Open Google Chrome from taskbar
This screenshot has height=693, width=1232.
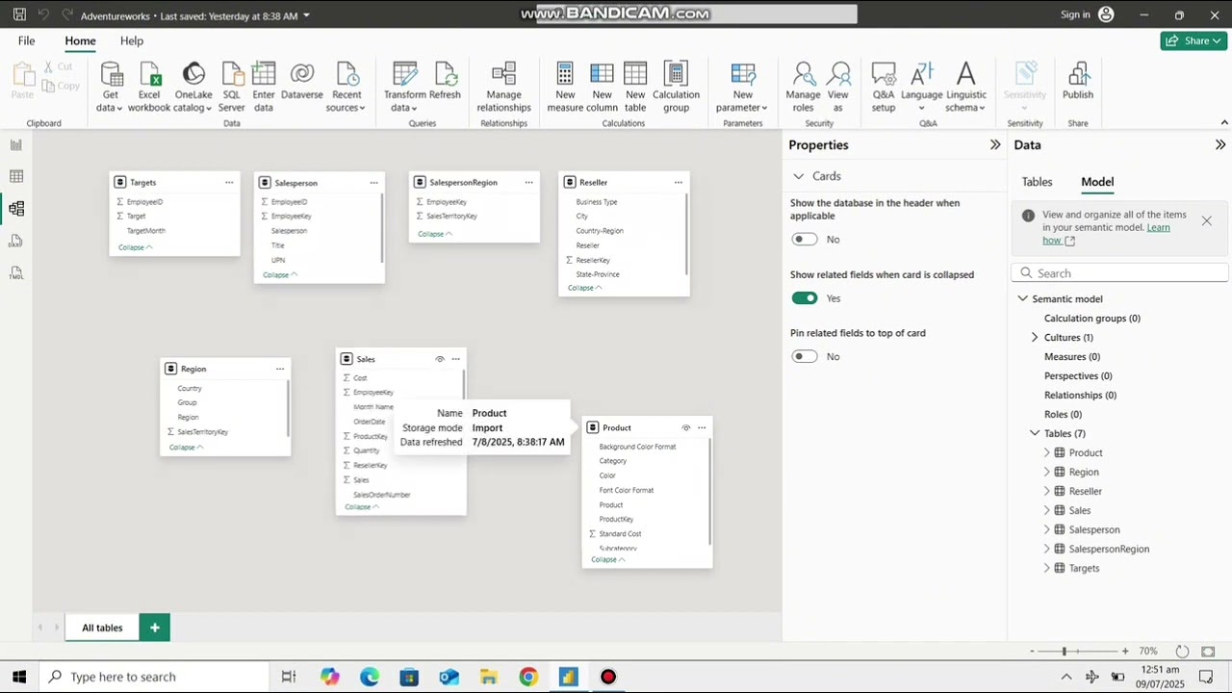pos(528,677)
